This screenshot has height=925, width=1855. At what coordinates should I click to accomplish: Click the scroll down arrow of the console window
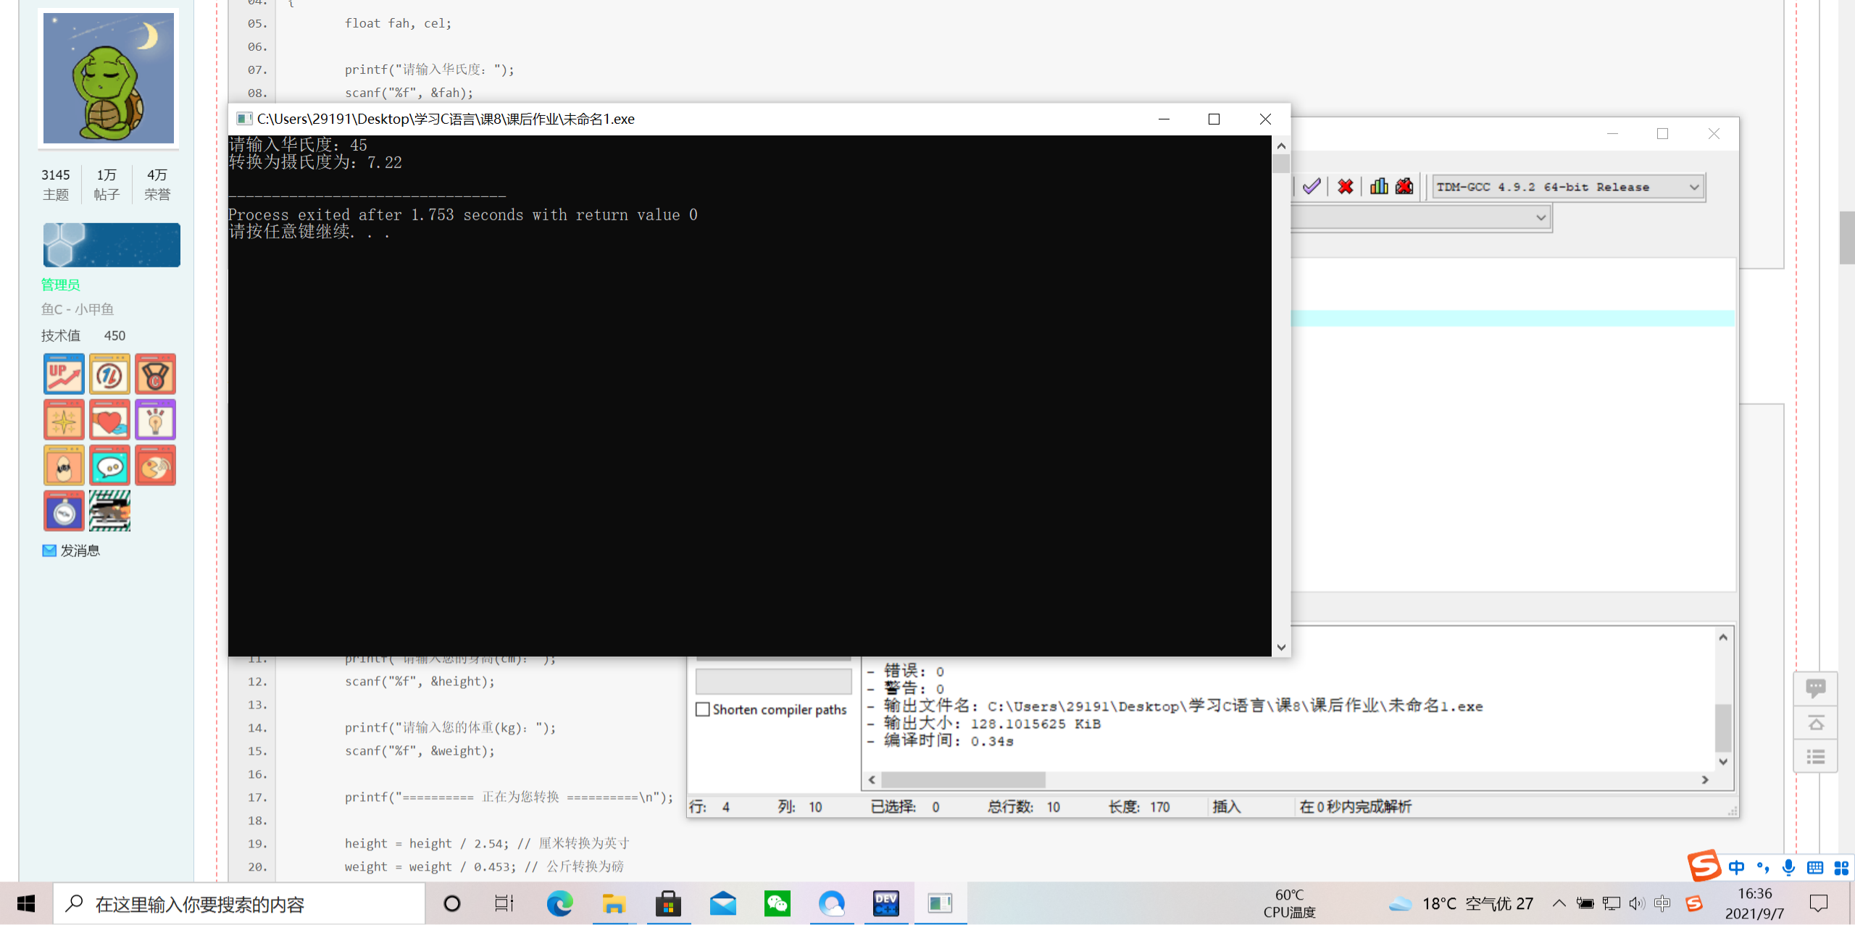[x=1281, y=647]
